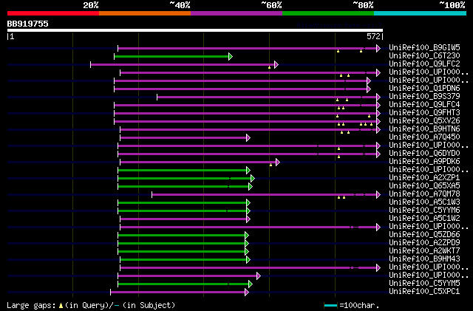Open the UniRef100_Q1PDN6 subject label
Image resolution: width=473 pixels, height=311 pixels.
tap(424, 88)
